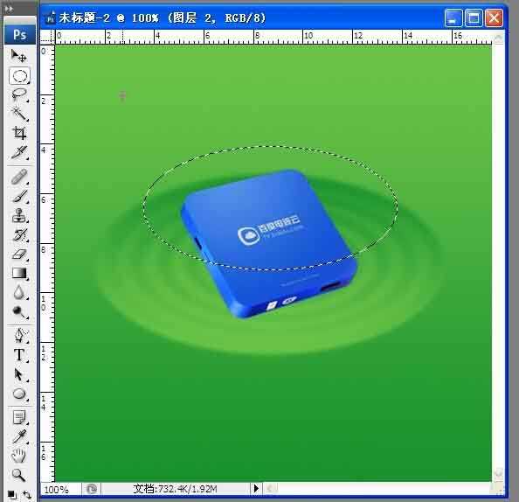Close the document window
Screen dimensions: 519x502
coord(495,17)
